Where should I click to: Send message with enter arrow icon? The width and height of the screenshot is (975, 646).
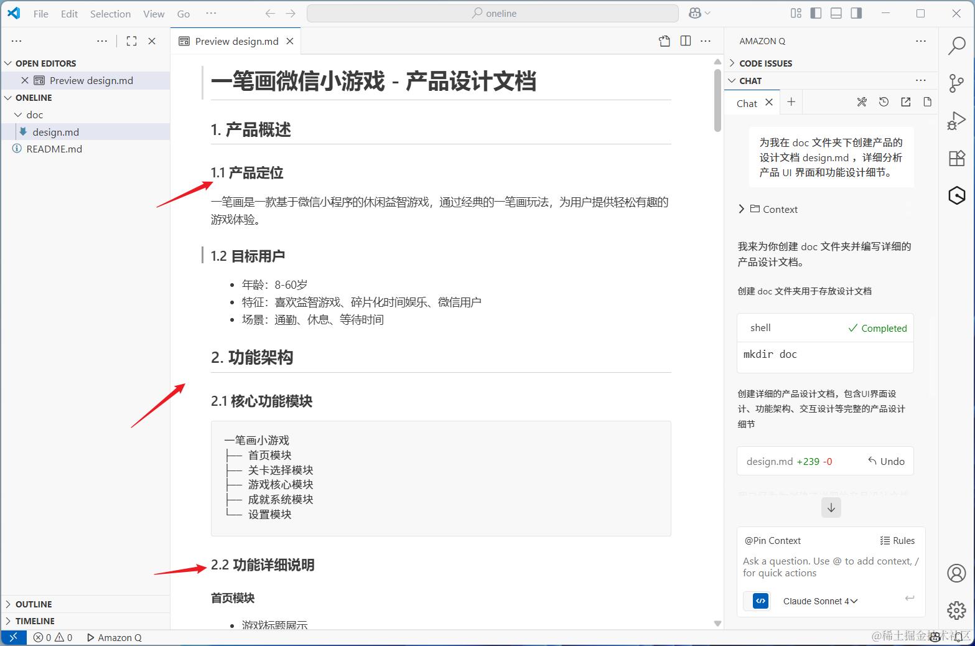pyautogui.click(x=909, y=599)
